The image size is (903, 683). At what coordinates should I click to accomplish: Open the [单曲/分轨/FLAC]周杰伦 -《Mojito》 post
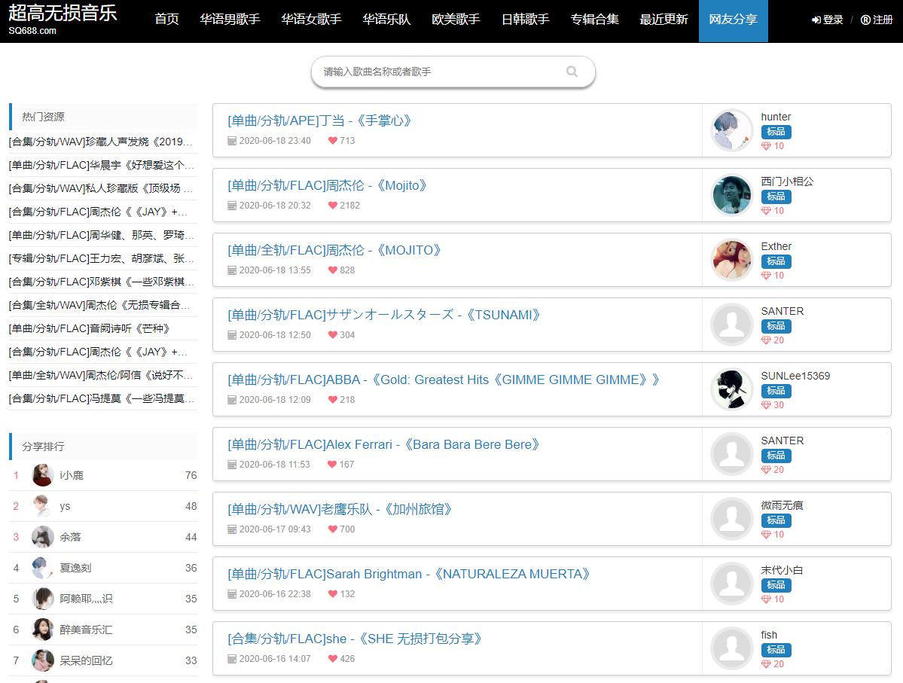pos(328,185)
